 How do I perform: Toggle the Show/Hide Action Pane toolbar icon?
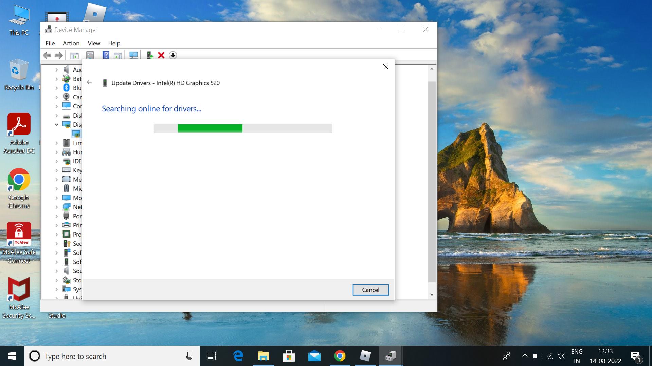[x=118, y=55]
